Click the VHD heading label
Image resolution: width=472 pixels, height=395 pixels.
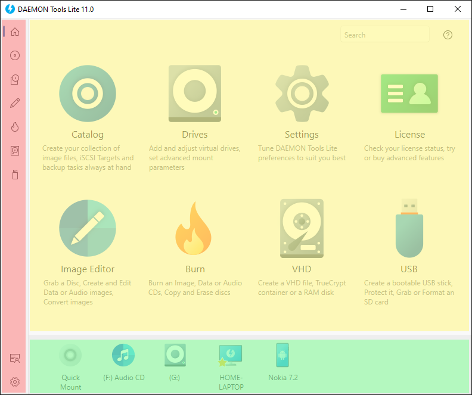coord(302,269)
